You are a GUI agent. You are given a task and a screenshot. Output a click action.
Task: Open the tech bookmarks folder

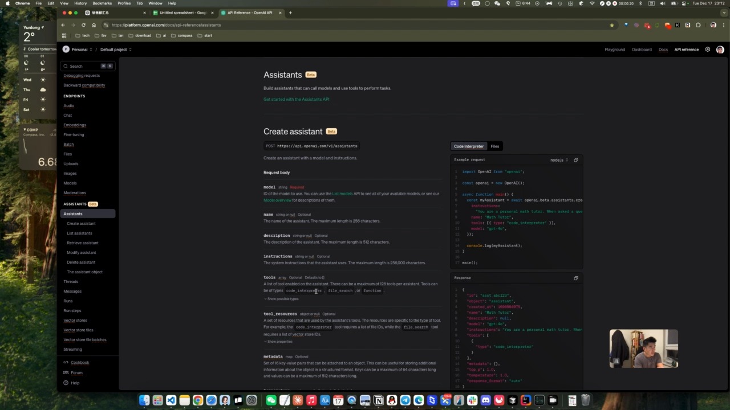pyautogui.click(x=83, y=35)
